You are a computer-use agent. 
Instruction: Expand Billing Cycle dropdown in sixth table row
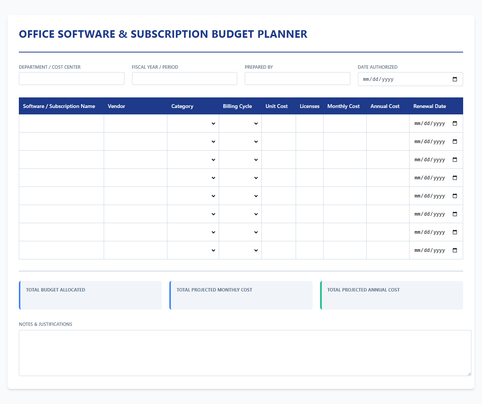tap(240, 214)
